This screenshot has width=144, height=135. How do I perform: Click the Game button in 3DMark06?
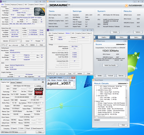tap(136, 37)
